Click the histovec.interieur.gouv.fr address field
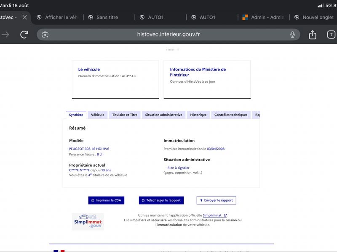The image size is (337, 252). click(168, 34)
